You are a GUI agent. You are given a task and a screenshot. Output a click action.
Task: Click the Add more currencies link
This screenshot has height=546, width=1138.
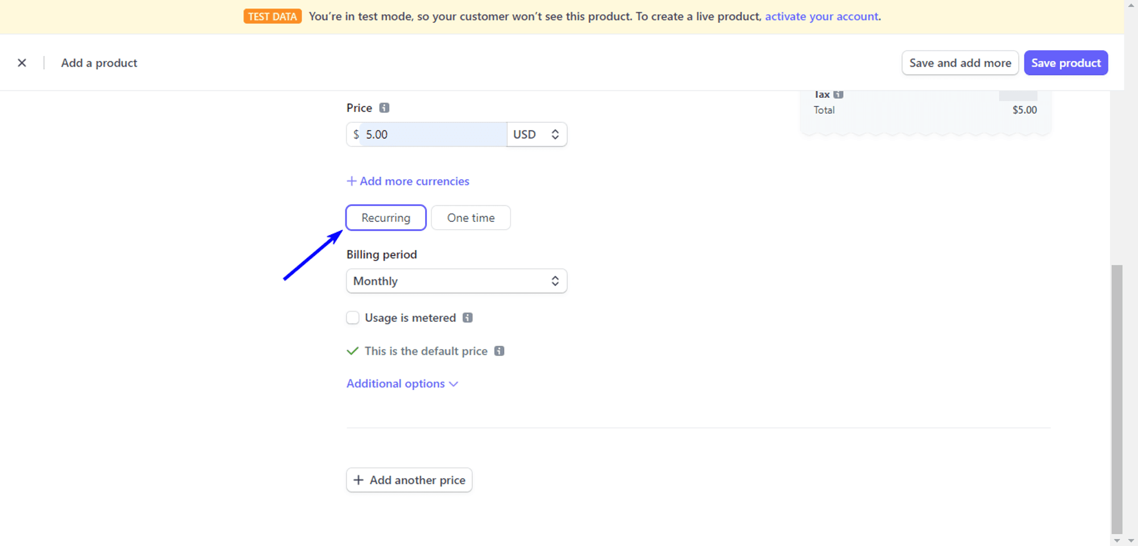tap(414, 181)
